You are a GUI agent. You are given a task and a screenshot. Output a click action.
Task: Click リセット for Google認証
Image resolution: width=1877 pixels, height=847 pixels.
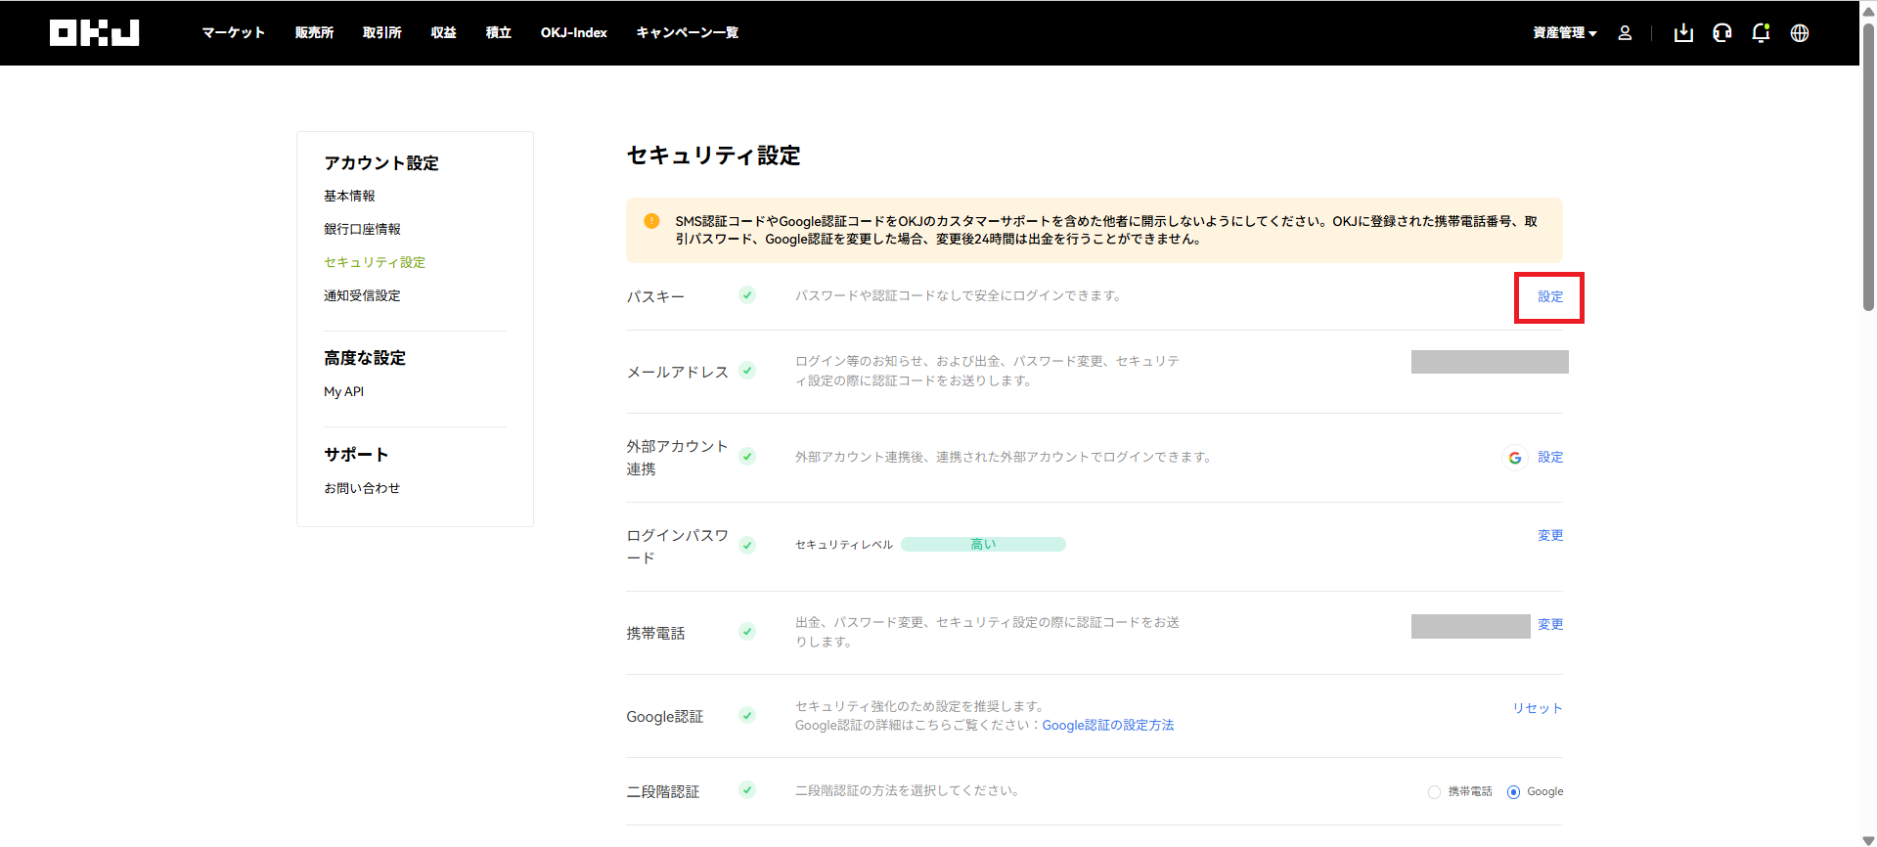[x=1538, y=709]
